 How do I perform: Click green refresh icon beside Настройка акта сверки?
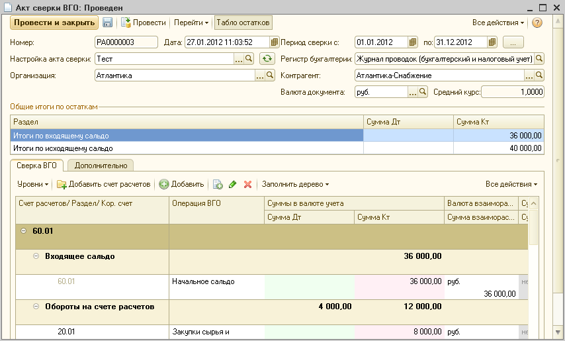267,59
